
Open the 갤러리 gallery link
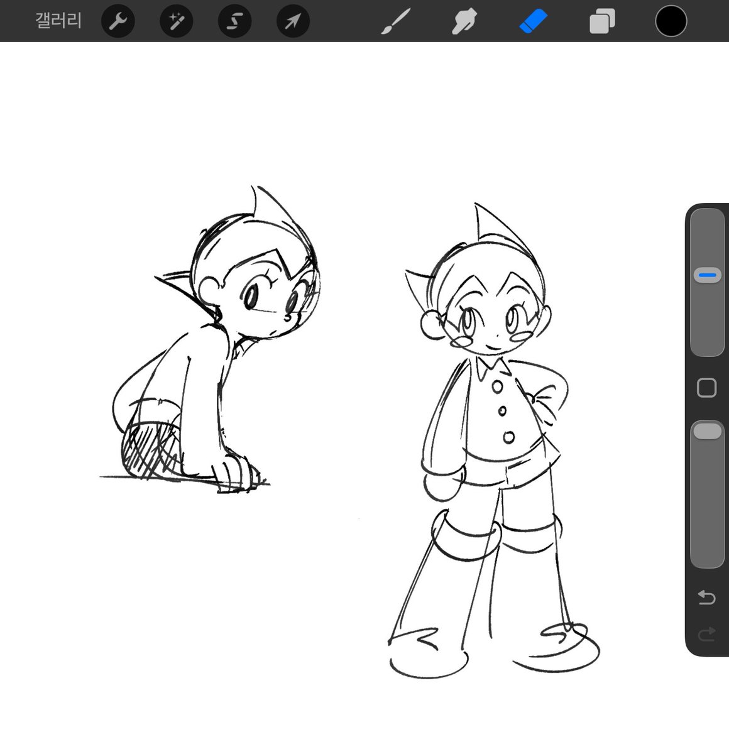click(x=59, y=21)
